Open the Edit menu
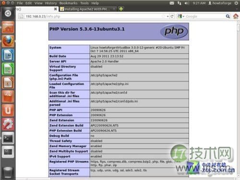Screen dimensions: 240x180 point(28,3)
